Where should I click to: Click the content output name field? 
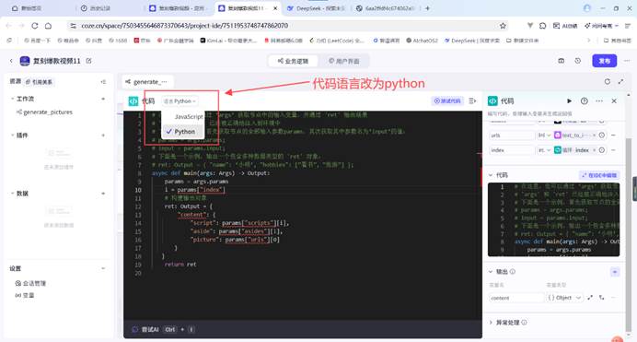click(515, 298)
